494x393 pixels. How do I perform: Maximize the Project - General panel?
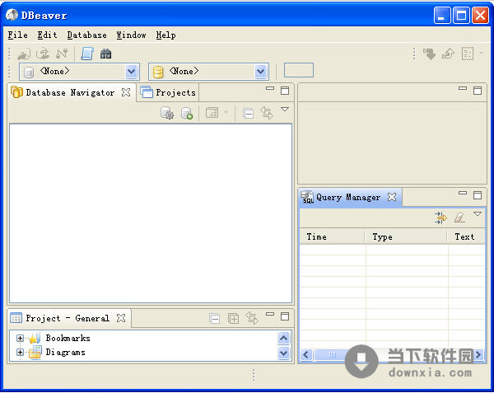(285, 316)
